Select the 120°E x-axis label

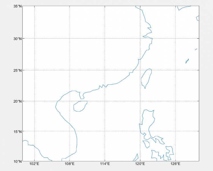tap(140, 164)
